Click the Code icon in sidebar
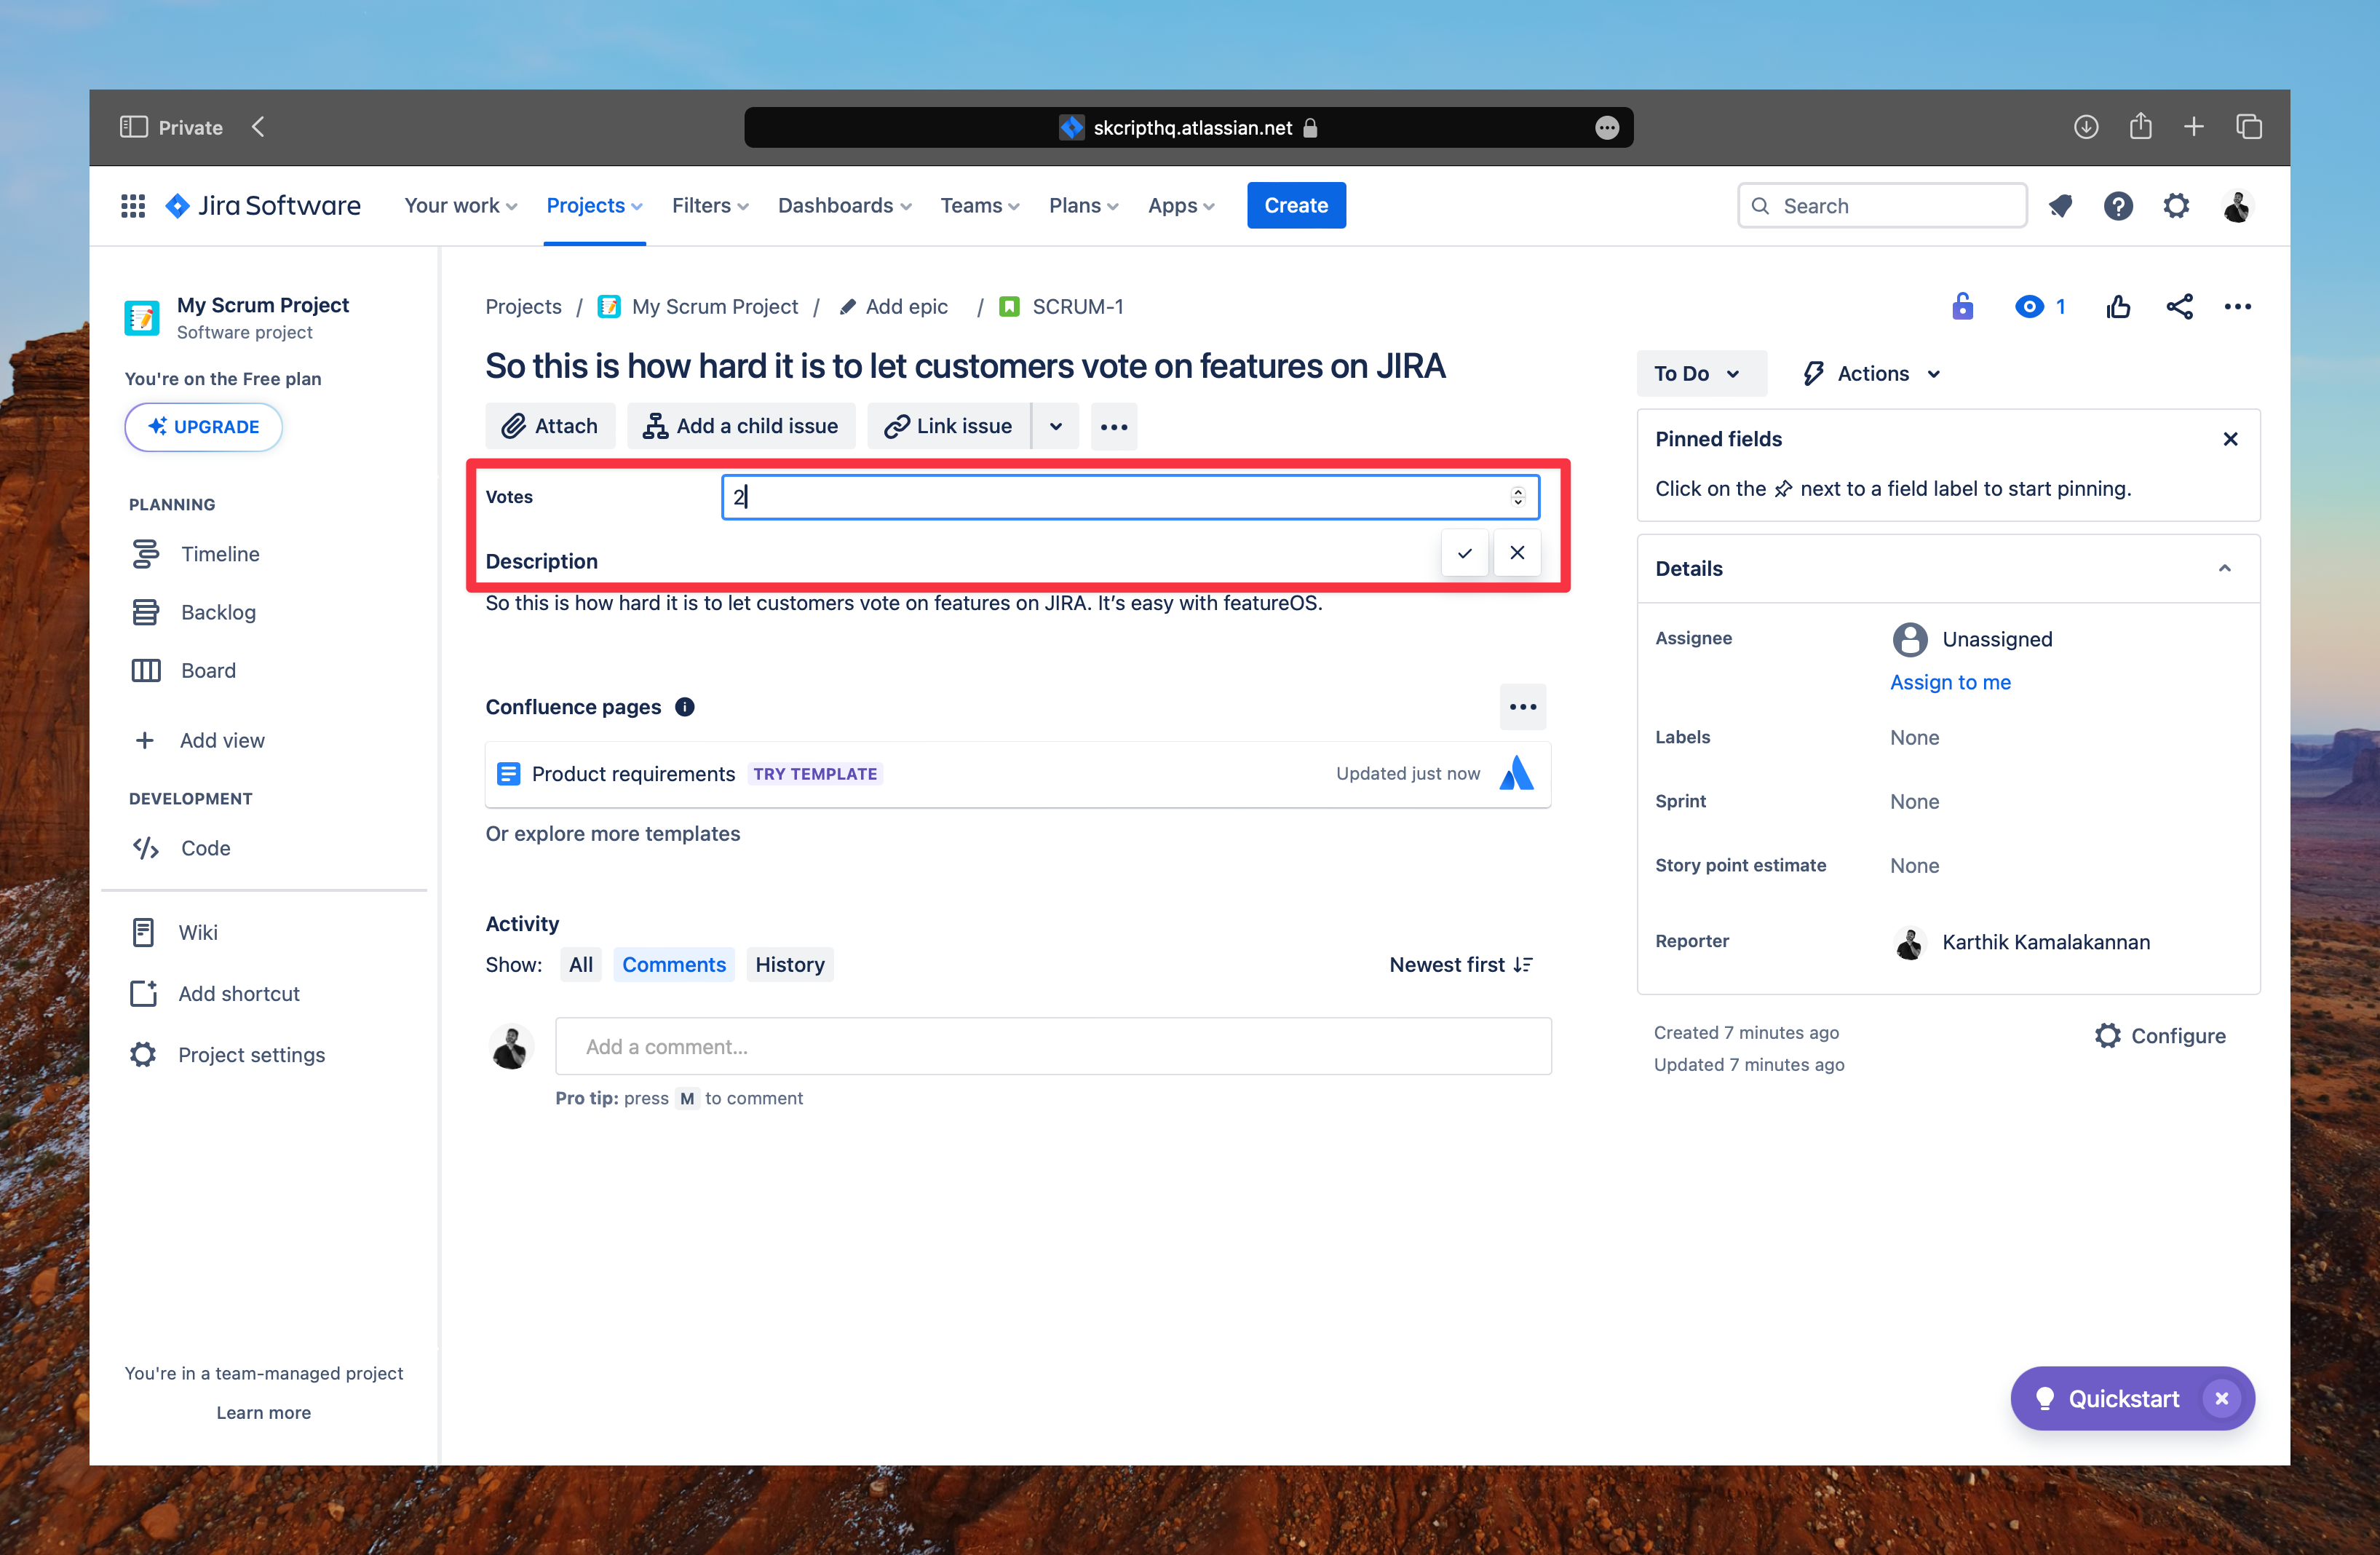The image size is (2380, 1555). tap(146, 847)
